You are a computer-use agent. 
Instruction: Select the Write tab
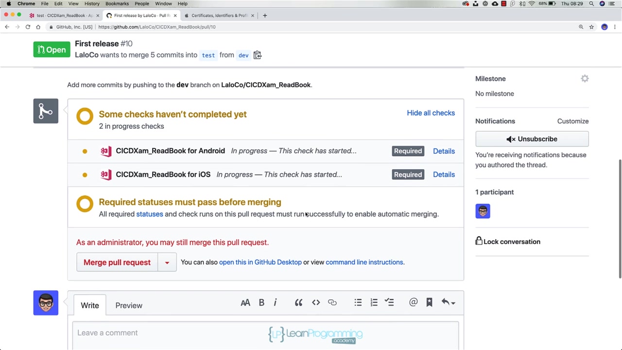(90, 305)
